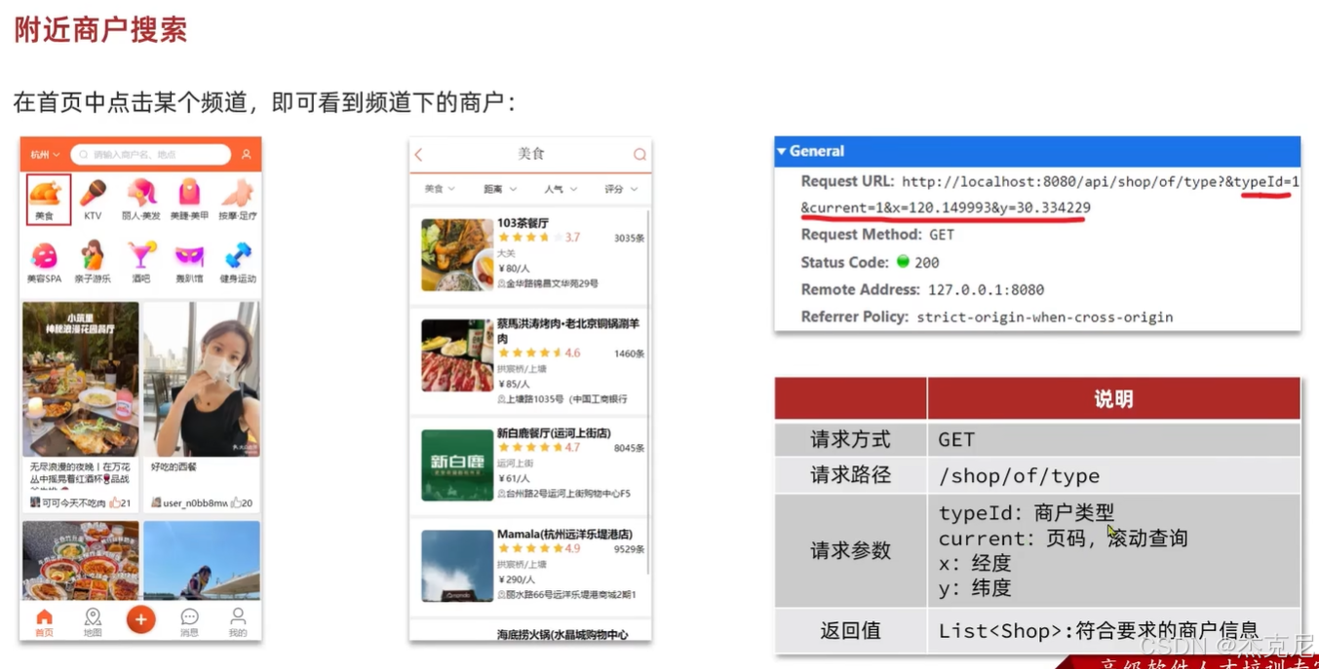Screen dimensions: 1319x669
Task: Collapse the General section triangle
Action: click(782, 151)
